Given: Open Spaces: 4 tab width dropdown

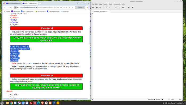Looking at the screenshot, I should point(159,99).
